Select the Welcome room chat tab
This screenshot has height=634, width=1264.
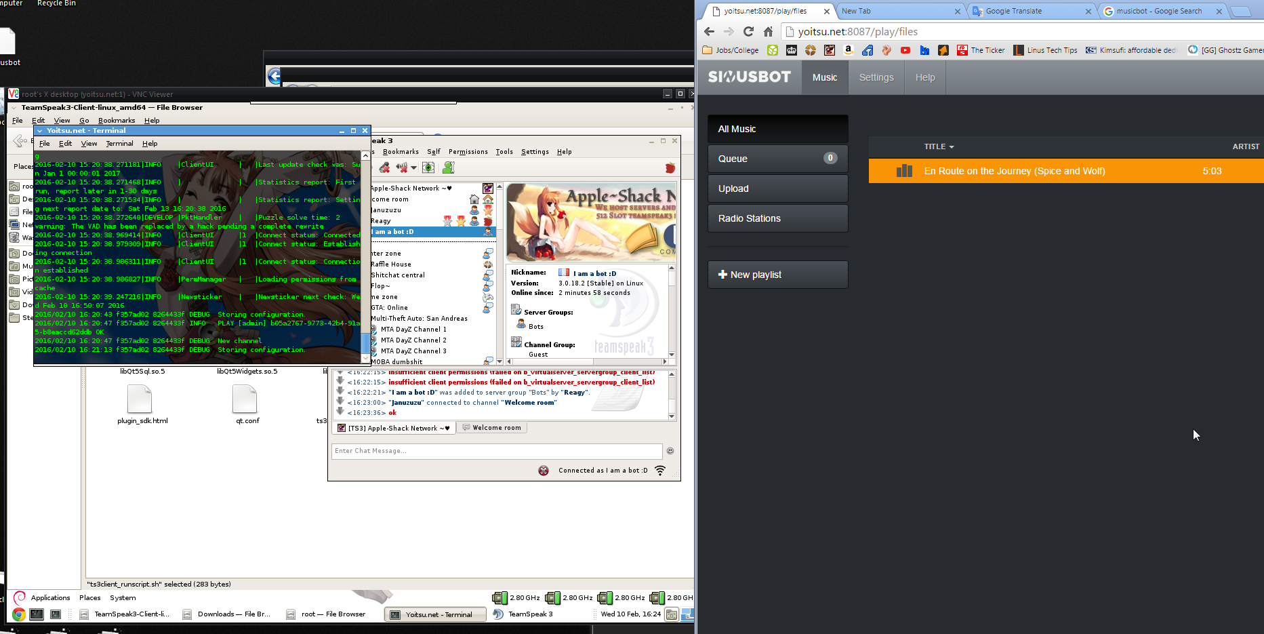point(492,428)
